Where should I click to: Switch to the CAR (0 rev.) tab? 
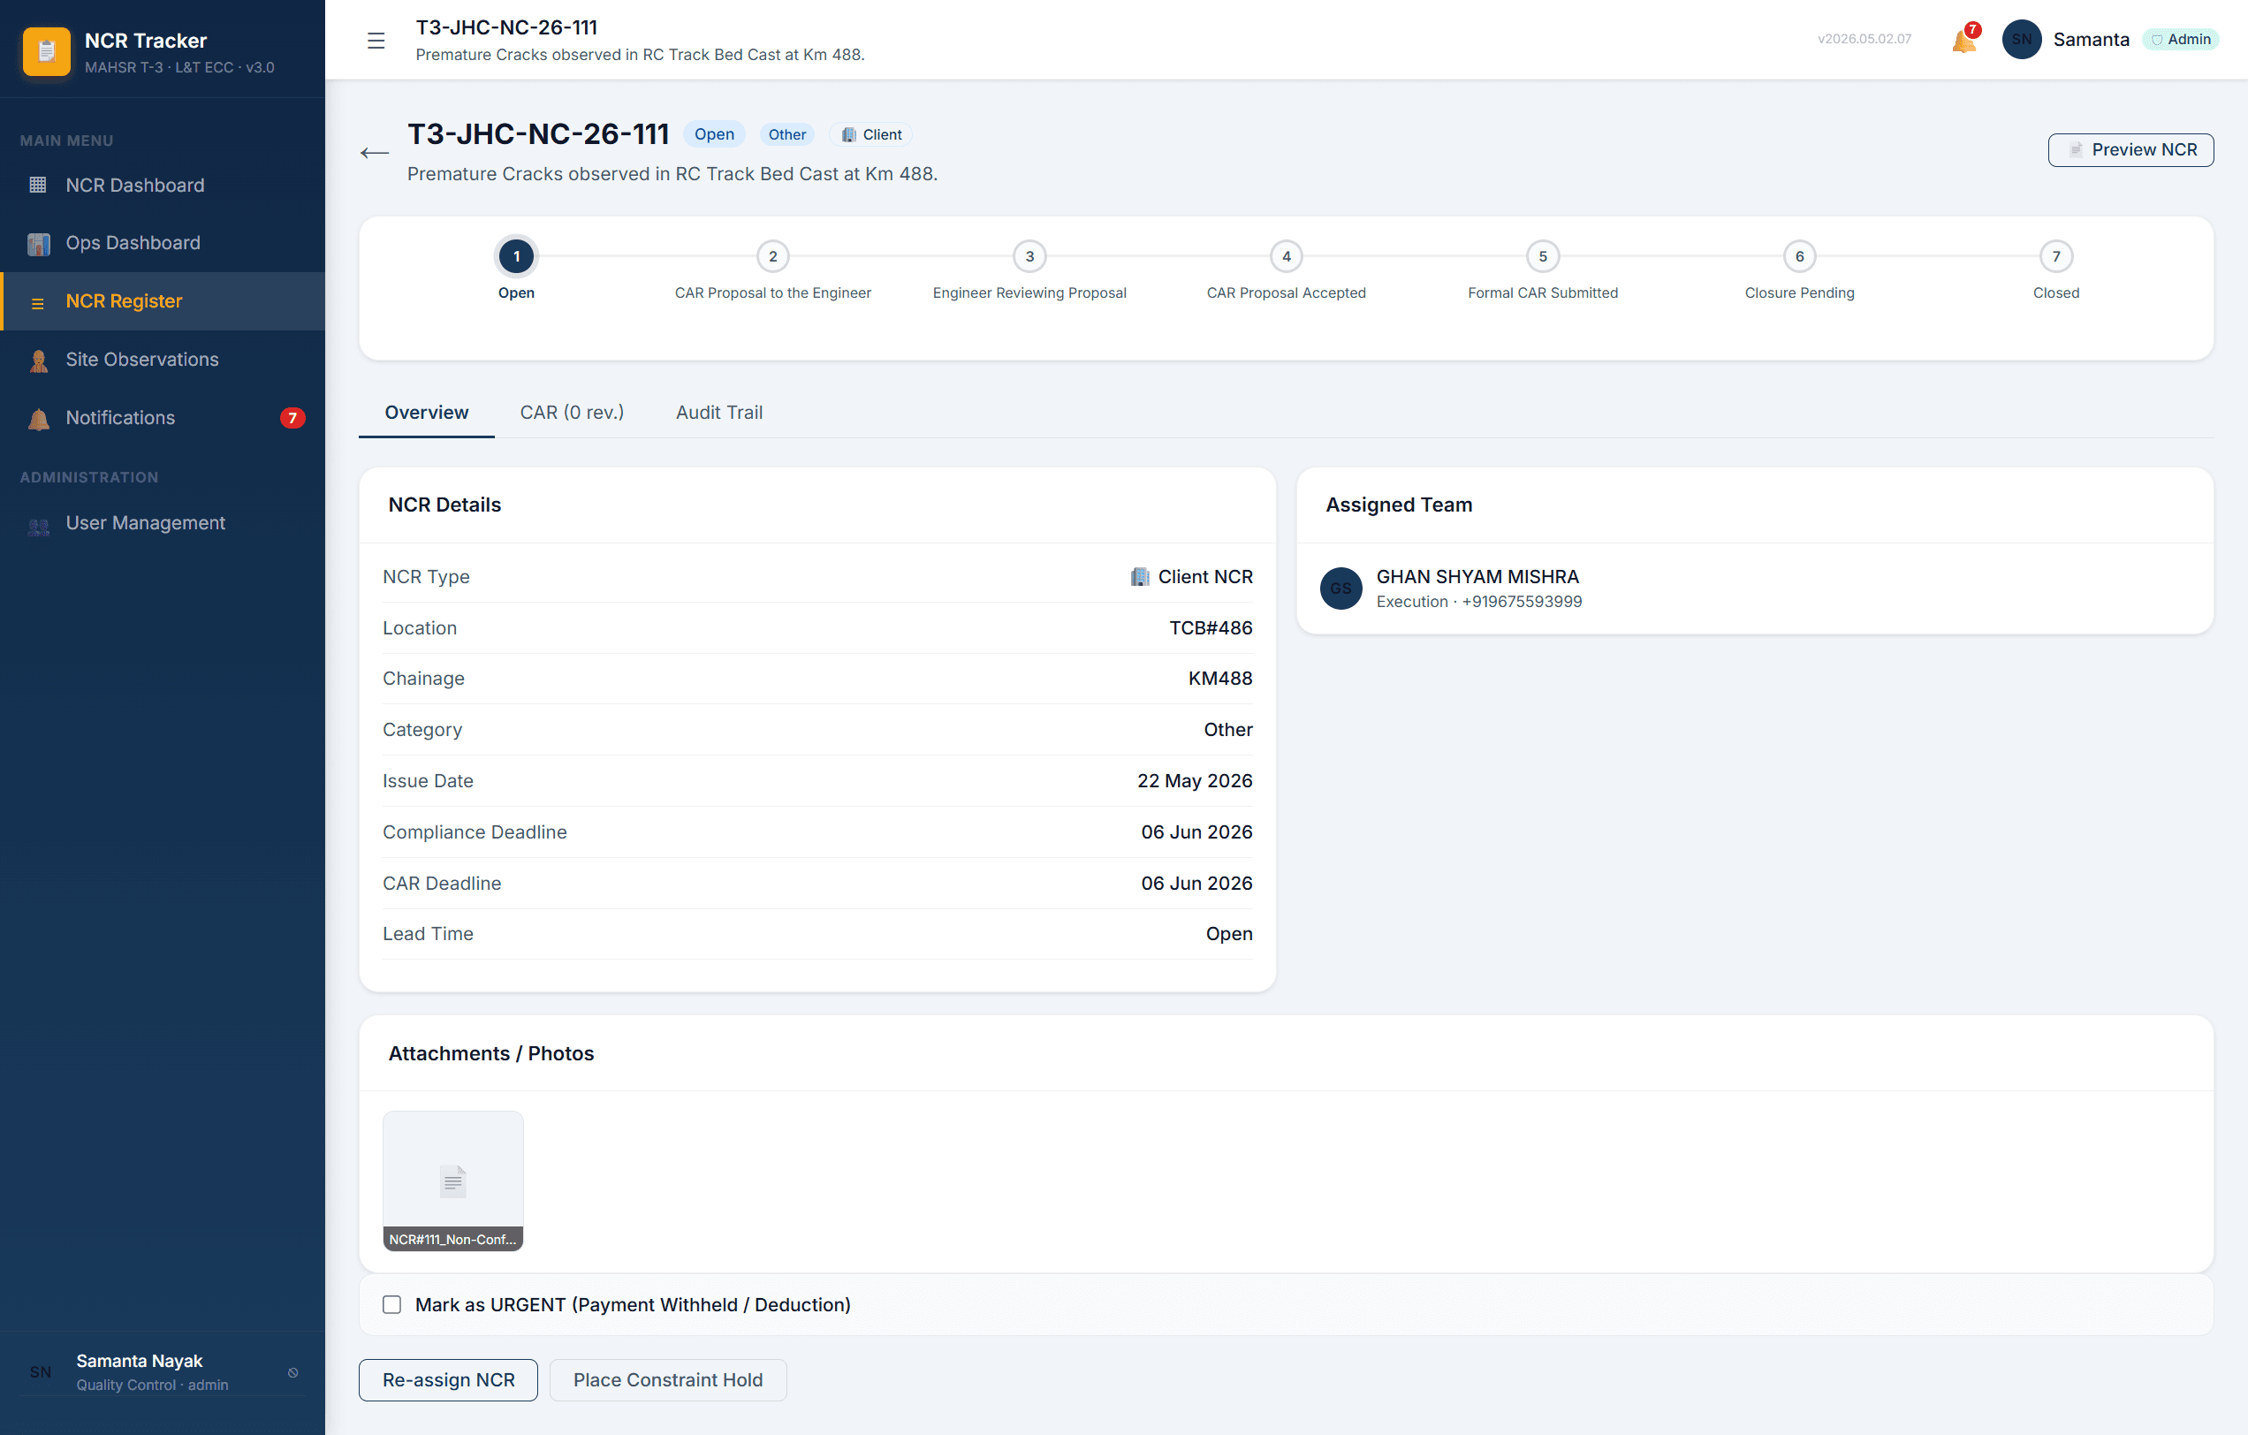click(573, 413)
